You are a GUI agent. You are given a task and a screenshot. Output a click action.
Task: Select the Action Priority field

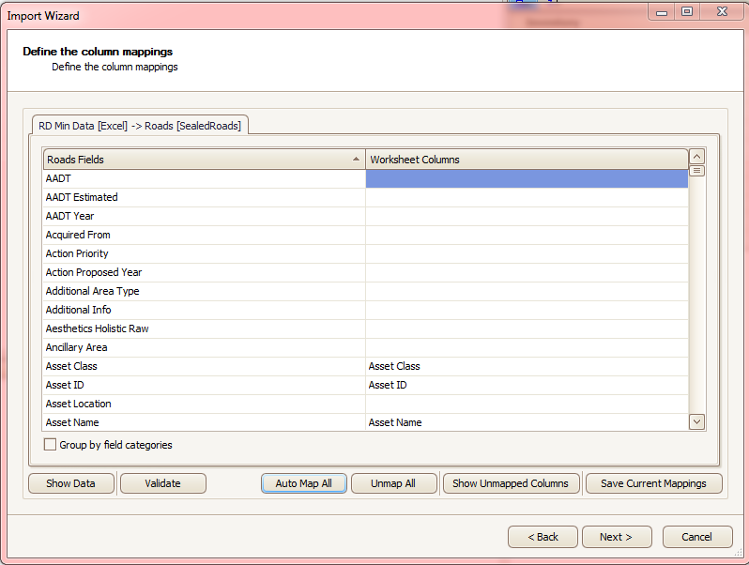click(205, 253)
